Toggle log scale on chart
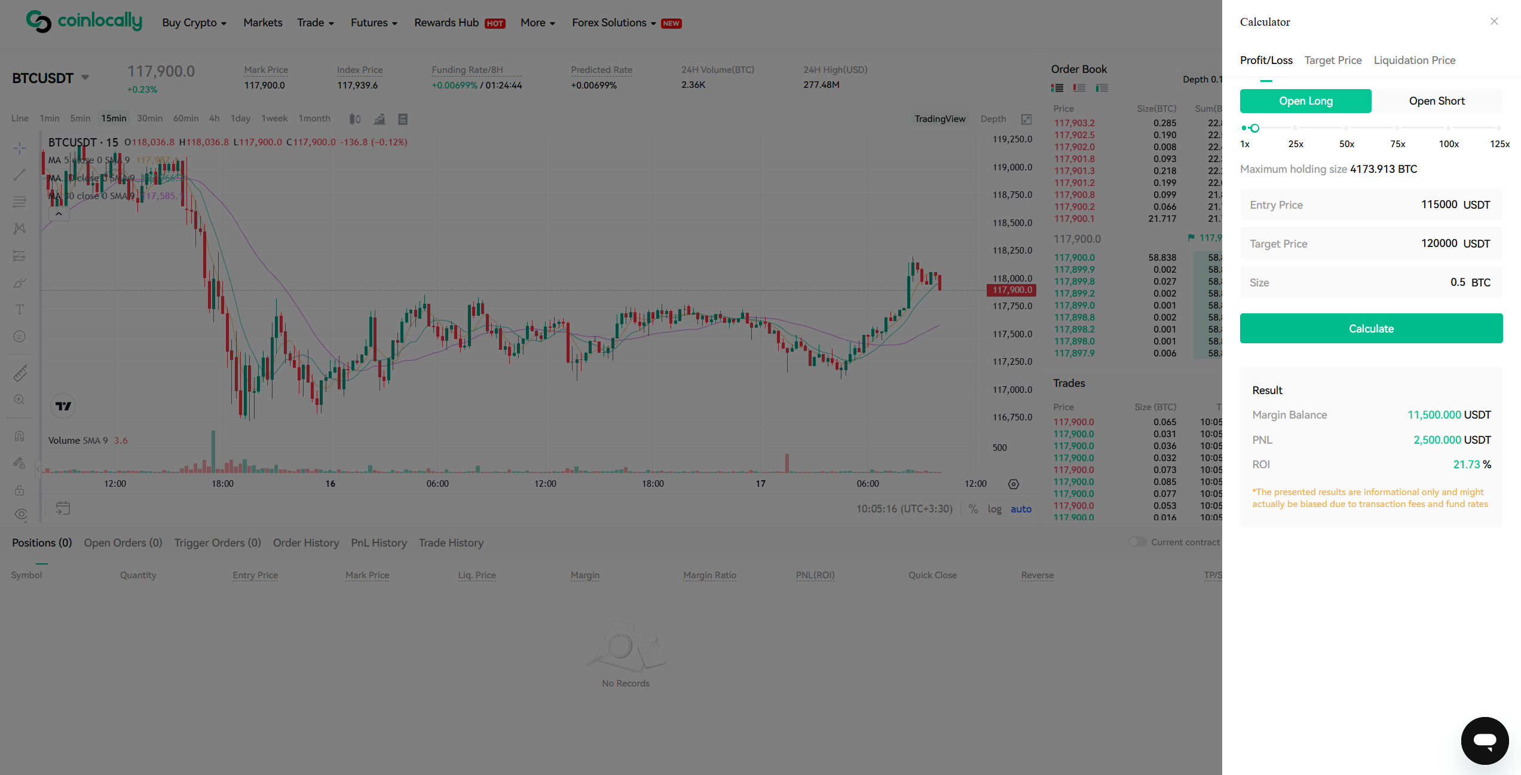 pos(994,509)
